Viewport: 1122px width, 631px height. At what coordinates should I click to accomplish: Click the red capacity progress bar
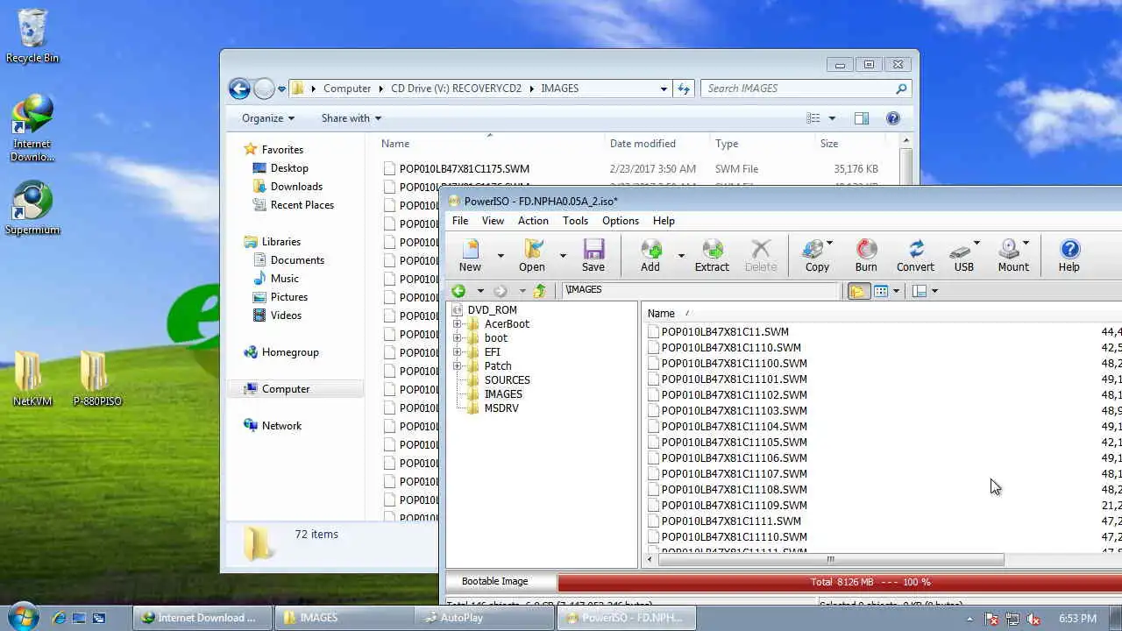(x=840, y=582)
